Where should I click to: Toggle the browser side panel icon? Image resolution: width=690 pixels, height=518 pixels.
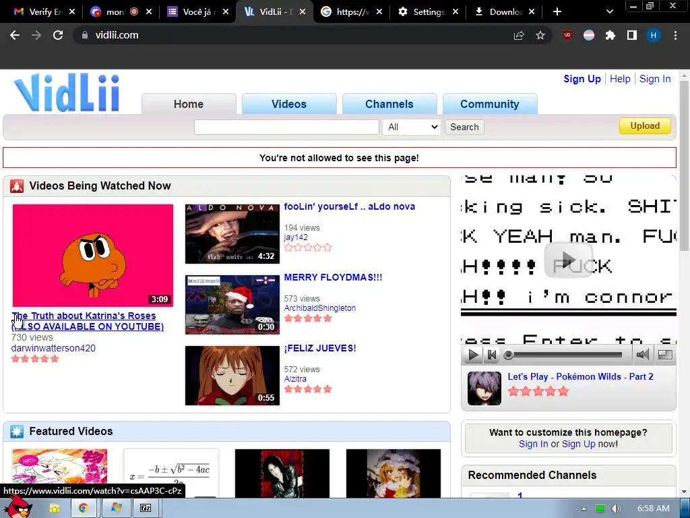pyautogui.click(x=632, y=35)
